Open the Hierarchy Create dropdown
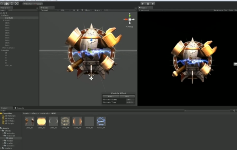237x150 pixels. [x=3, y=10]
